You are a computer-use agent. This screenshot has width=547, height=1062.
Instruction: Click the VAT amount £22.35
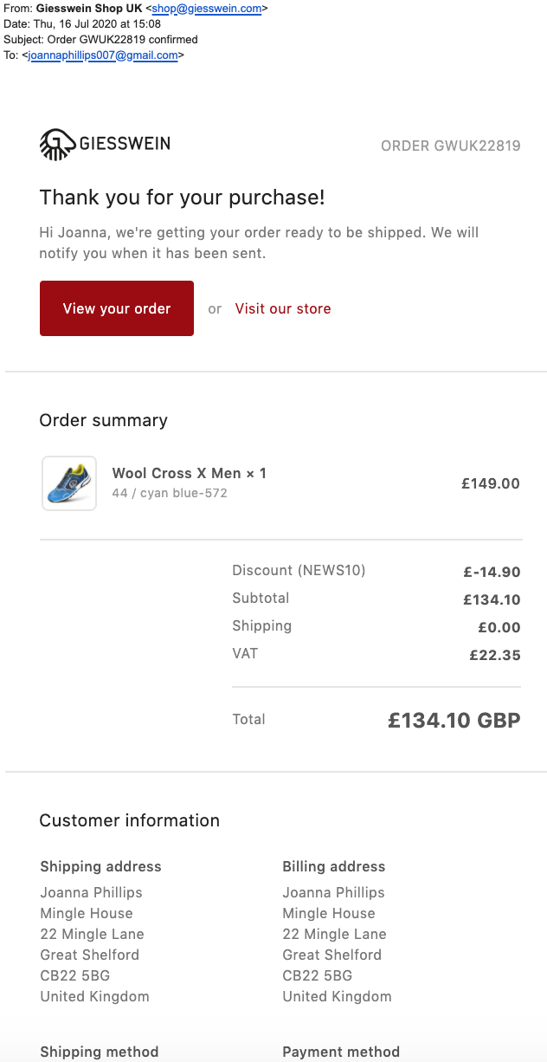coord(495,656)
